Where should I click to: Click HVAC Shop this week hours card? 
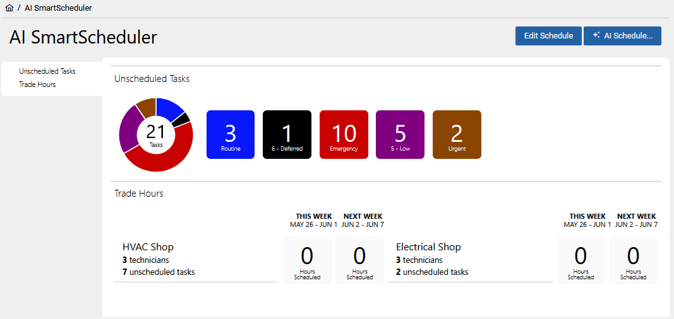pyautogui.click(x=307, y=260)
